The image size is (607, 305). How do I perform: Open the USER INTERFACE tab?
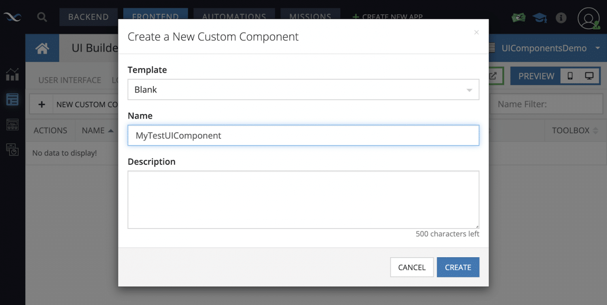70,80
